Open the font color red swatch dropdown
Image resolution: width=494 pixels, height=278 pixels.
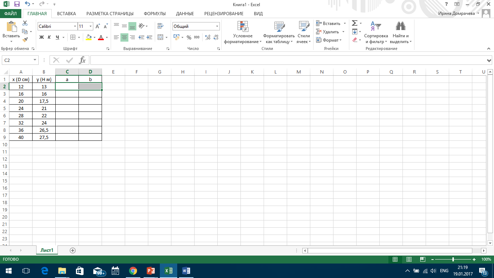click(107, 37)
